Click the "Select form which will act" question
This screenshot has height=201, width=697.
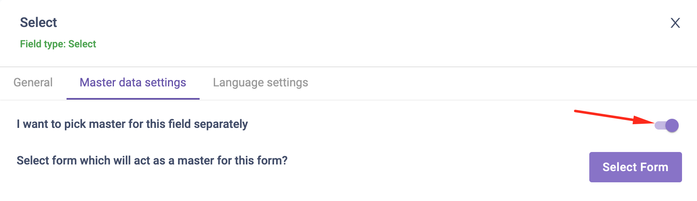click(x=152, y=160)
